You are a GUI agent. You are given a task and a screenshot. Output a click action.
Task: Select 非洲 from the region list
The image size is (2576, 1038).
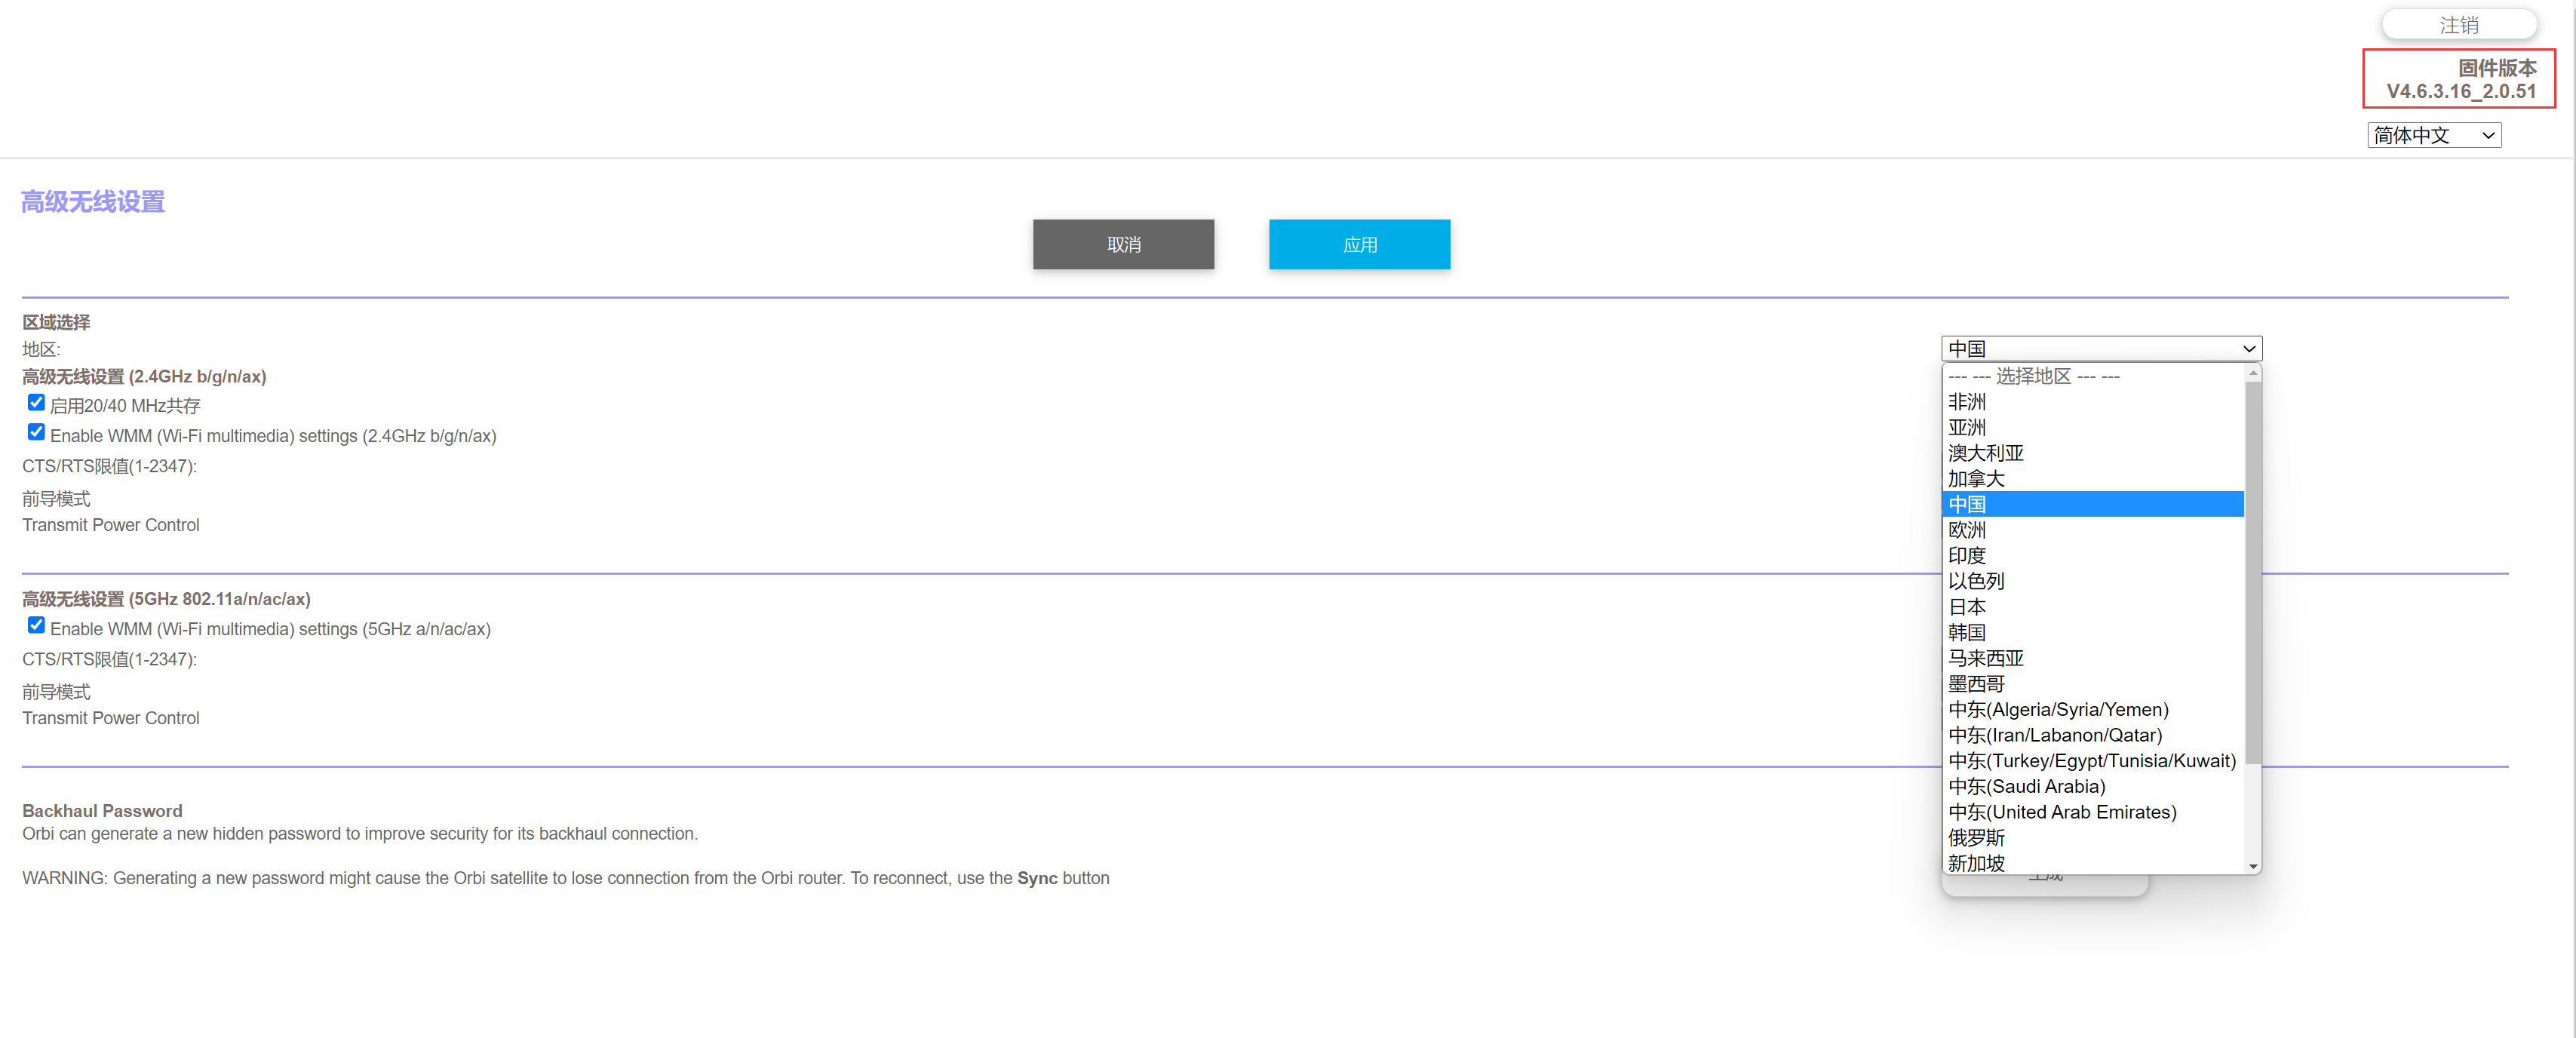[1967, 402]
